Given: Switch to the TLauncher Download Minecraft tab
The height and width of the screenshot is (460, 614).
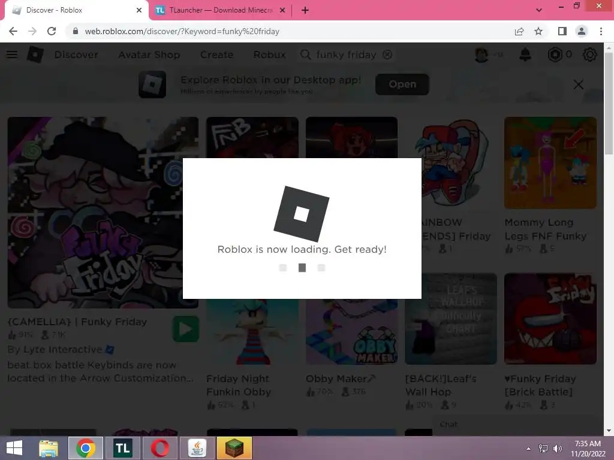Looking at the screenshot, I should click(x=221, y=10).
